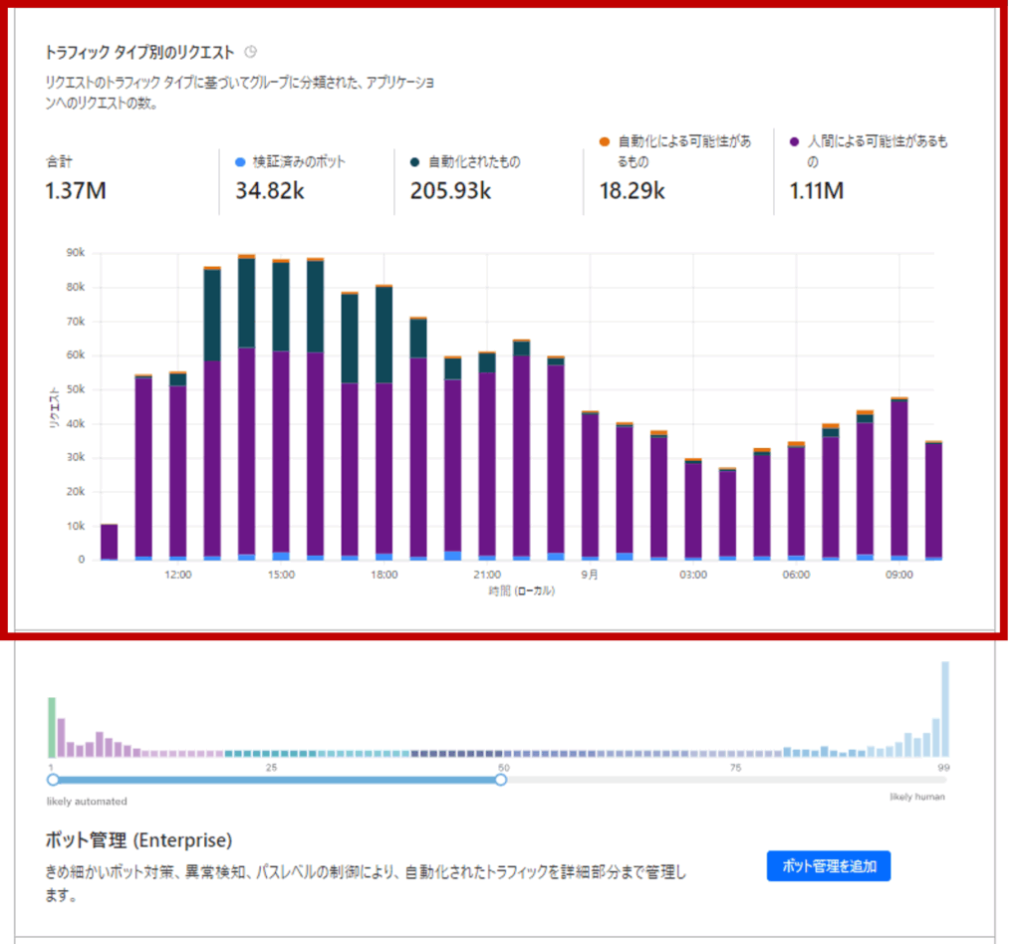Click the purple 人間による可能性があるもの legend dot

pos(794,142)
